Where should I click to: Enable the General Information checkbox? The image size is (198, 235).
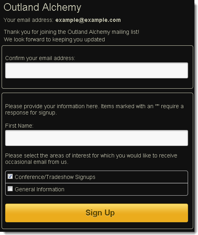[10, 189]
